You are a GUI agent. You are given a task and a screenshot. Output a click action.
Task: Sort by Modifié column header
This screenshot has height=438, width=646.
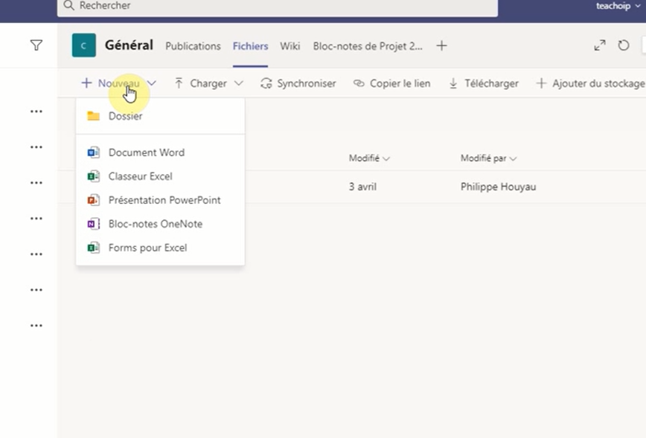click(369, 158)
